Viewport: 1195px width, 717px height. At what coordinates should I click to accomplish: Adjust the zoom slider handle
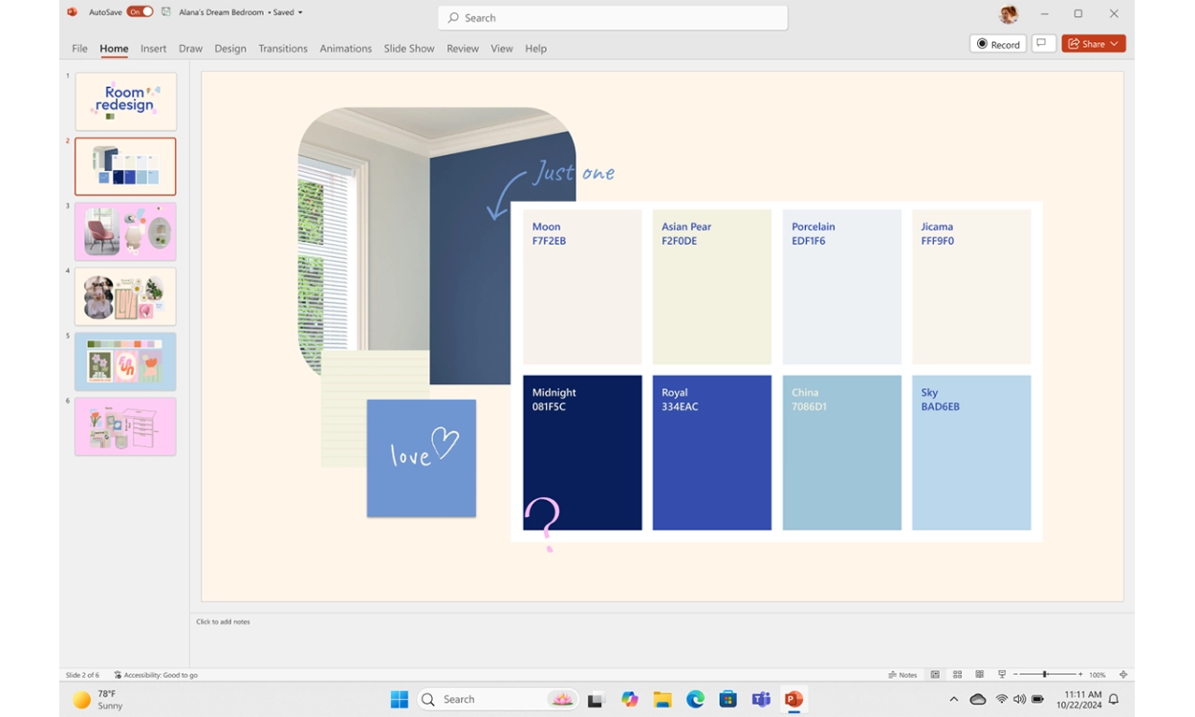1045,675
